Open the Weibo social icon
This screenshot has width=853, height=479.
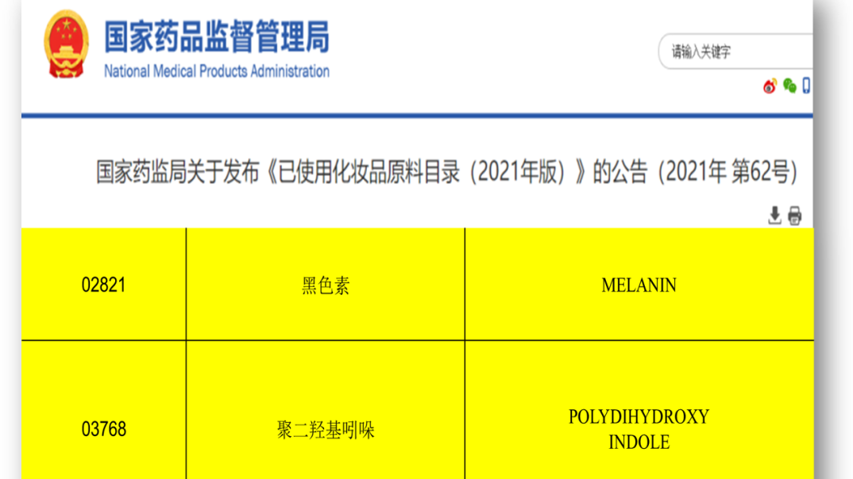[770, 86]
